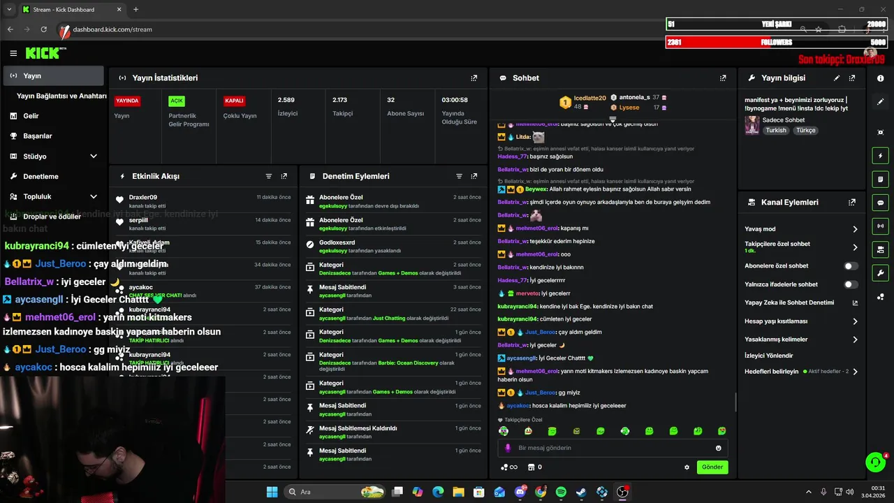
Task: Pop out the Yayın İstatistikleri panel
Action: point(474,78)
